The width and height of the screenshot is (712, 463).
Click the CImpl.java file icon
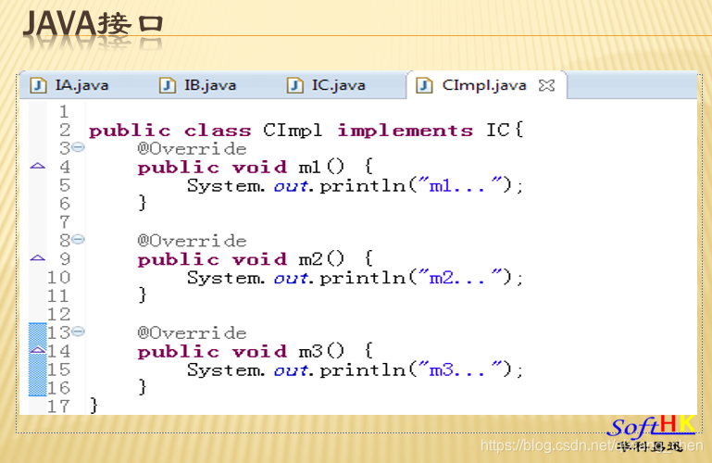425,85
